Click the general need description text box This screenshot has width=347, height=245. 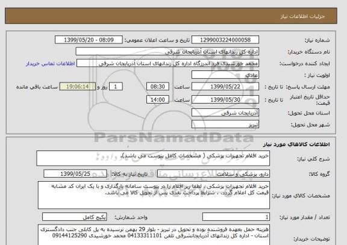pos(153,158)
